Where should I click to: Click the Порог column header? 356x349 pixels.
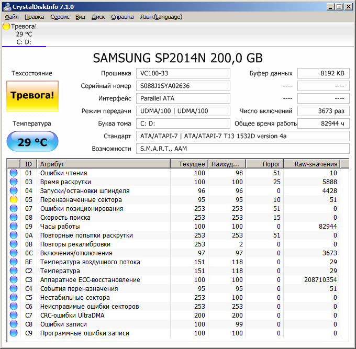click(265, 164)
